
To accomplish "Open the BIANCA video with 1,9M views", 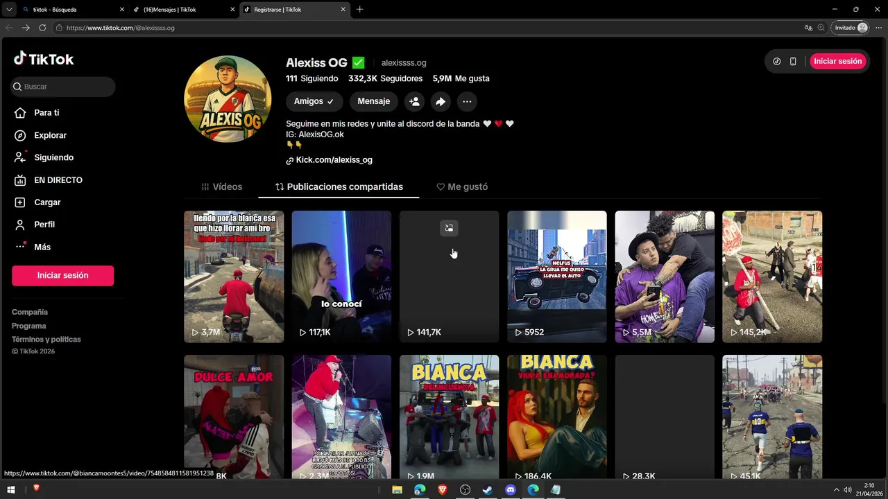I will point(449,417).
